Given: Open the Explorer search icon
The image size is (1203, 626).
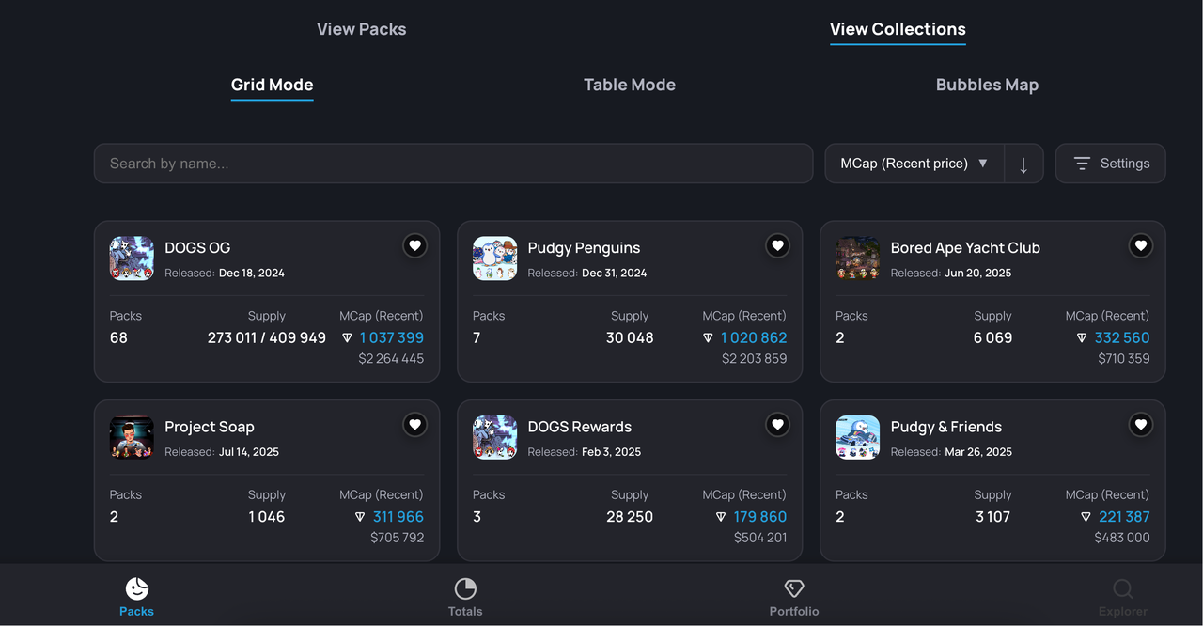Looking at the screenshot, I should [x=1122, y=589].
